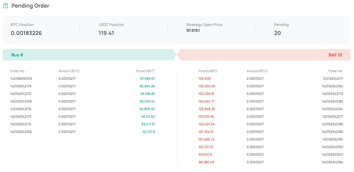The width and height of the screenshot is (354, 172).
Task: Select buy price 97,589.67
Action: tap(147, 79)
